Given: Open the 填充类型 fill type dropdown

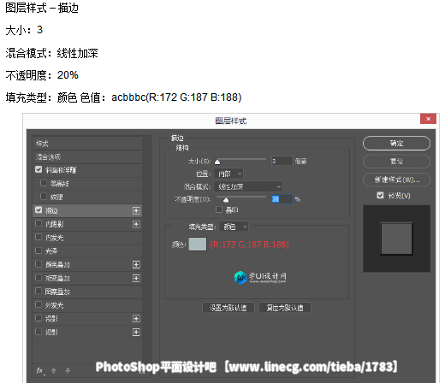Looking at the screenshot, I should pyautogui.click(x=234, y=227).
